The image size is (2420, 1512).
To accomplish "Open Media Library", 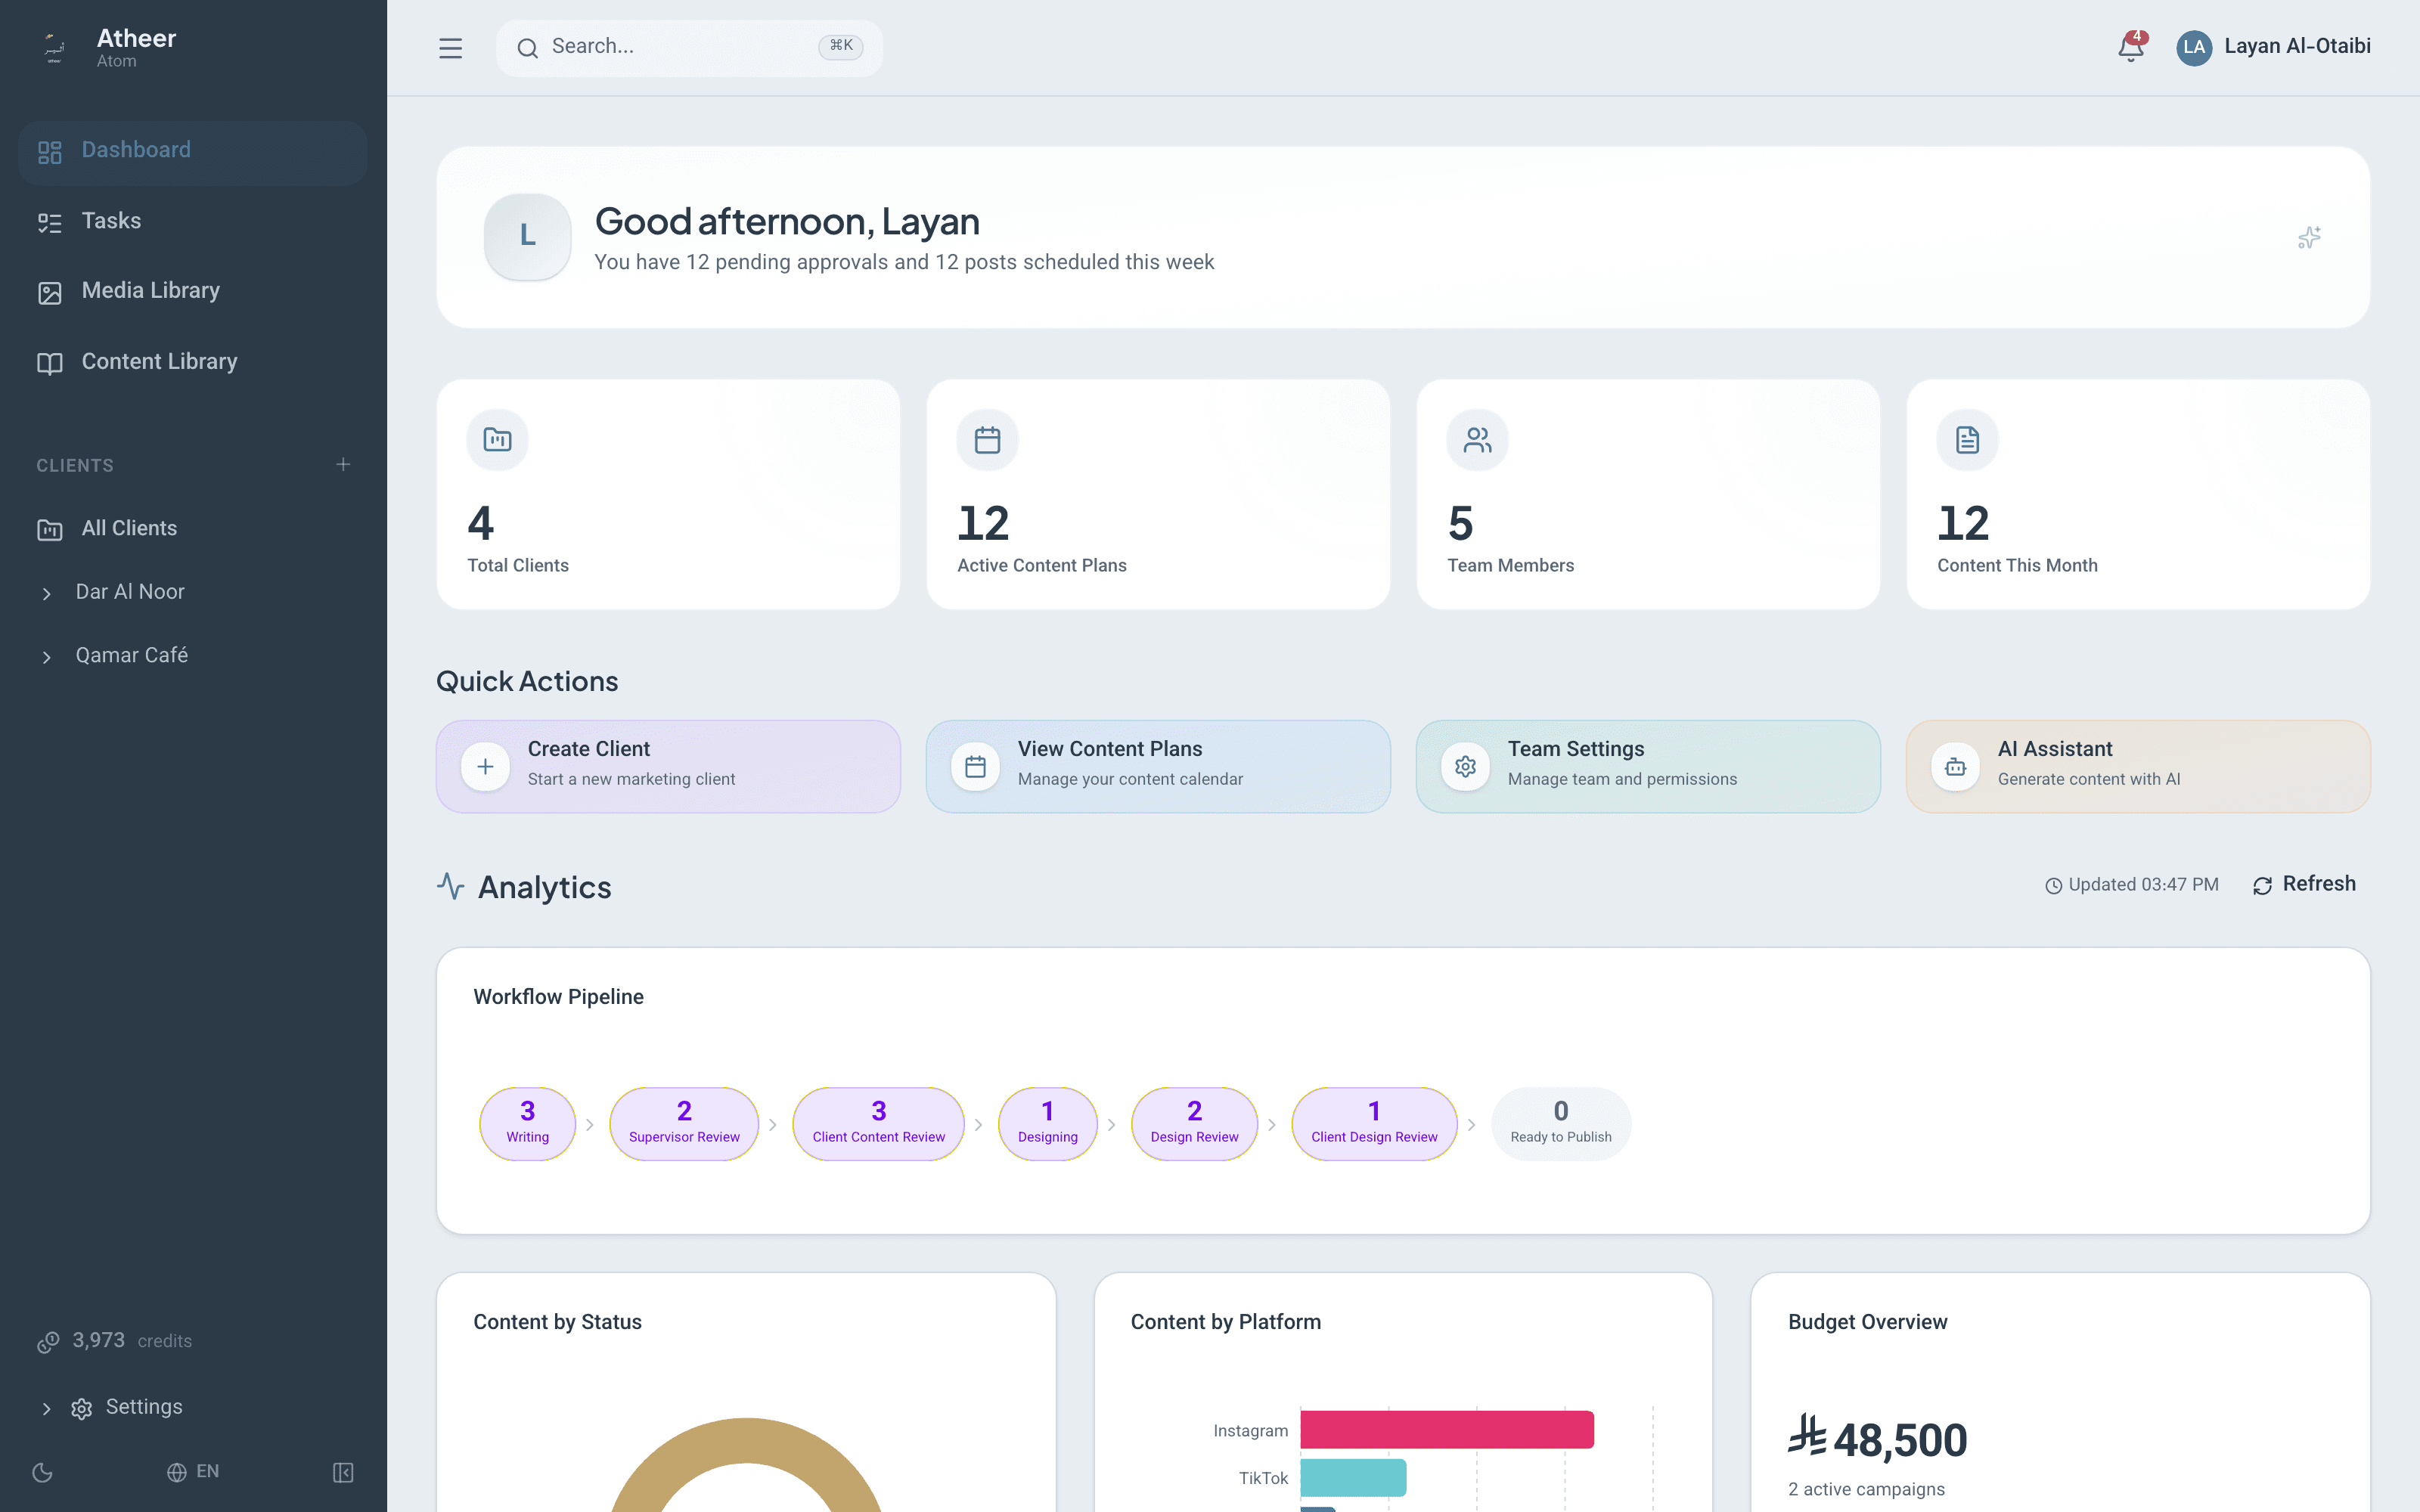I will tap(192, 292).
